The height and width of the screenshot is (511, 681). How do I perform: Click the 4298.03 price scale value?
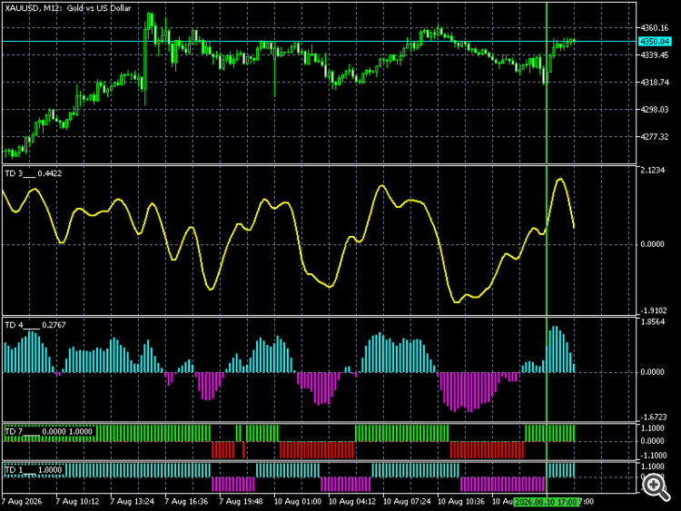click(x=655, y=110)
